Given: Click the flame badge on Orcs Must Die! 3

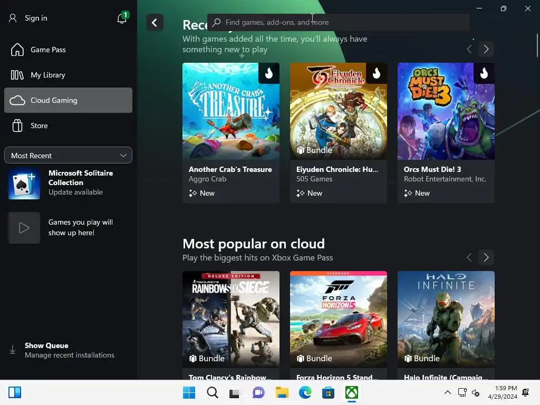Looking at the screenshot, I should click(484, 73).
